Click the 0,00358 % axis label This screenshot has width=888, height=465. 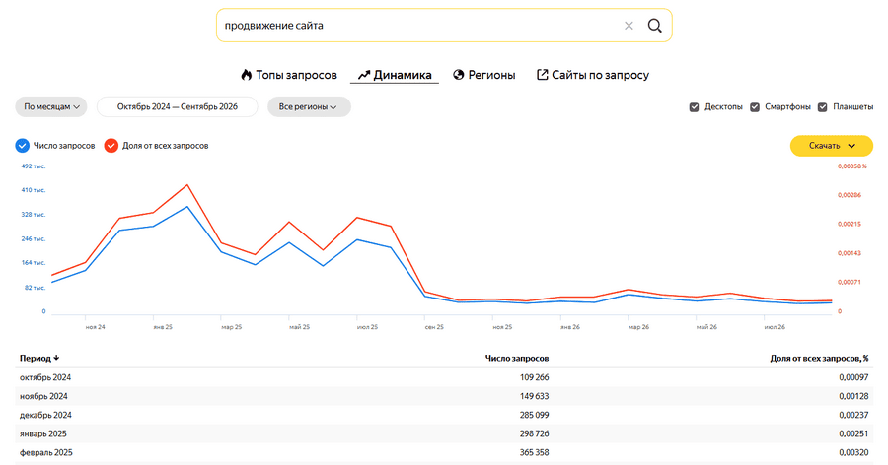coord(852,166)
